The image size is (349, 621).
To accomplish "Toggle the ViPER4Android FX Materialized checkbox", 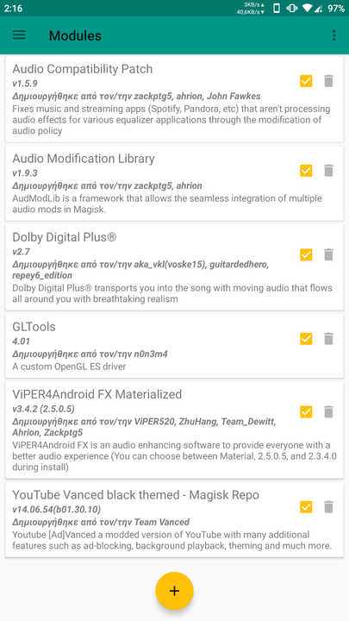I will 306,412.
